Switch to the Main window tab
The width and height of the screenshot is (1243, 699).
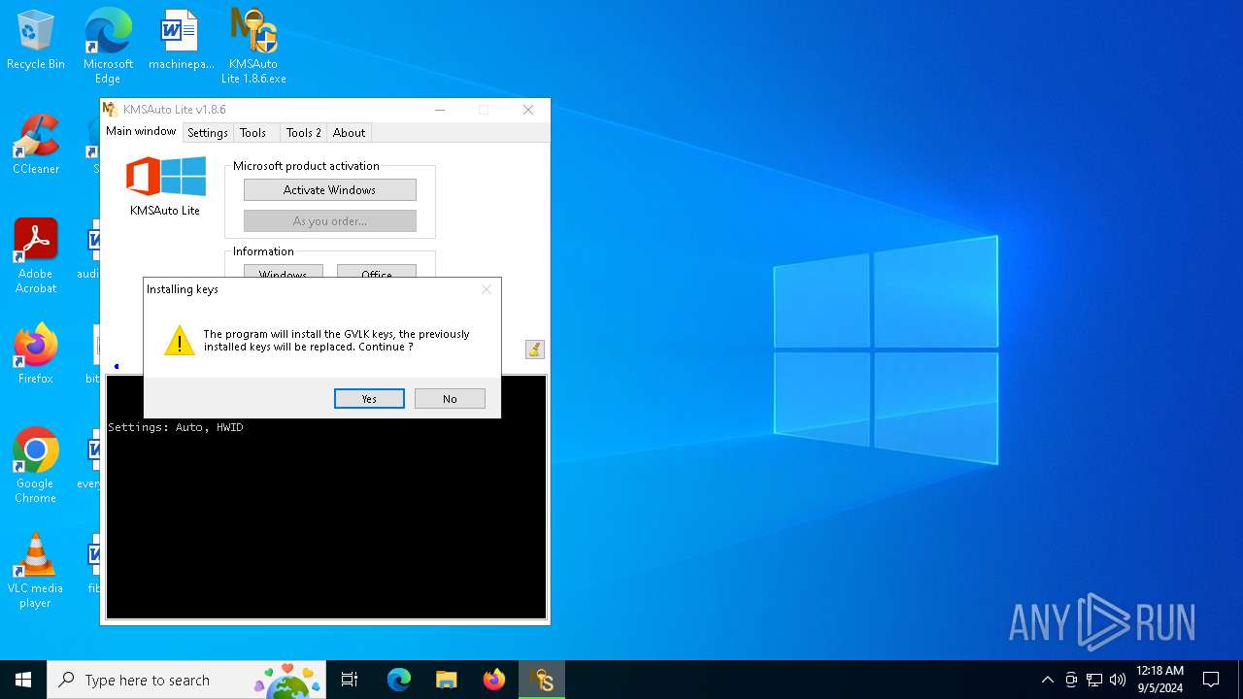pos(141,131)
